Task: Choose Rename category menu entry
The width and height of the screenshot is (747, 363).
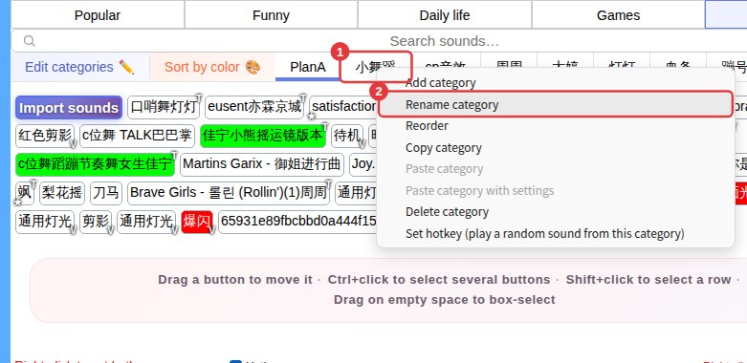Action: click(x=555, y=105)
